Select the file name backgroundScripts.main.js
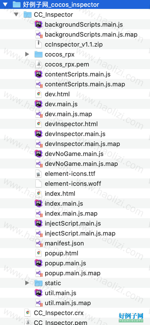150x325 pixels. (84, 25)
